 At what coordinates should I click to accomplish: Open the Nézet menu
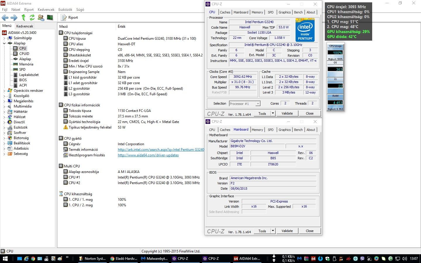pyautogui.click(x=16, y=10)
